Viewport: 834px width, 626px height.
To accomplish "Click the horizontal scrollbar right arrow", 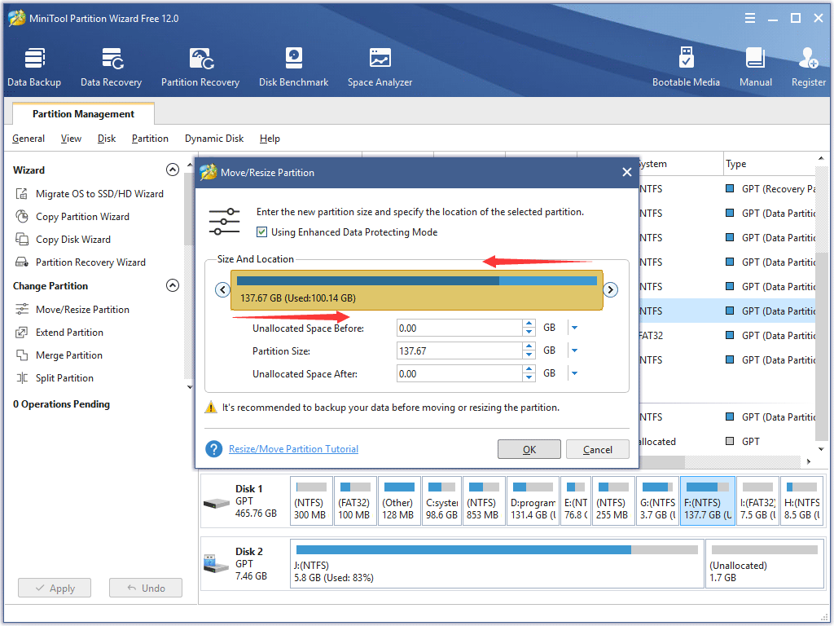I will (809, 461).
